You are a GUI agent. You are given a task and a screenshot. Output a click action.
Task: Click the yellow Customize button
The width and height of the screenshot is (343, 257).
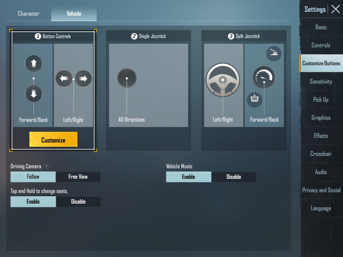click(53, 140)
